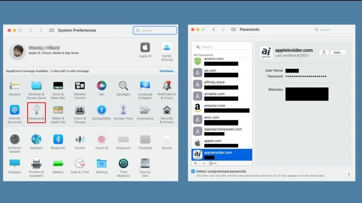Open Bluetooth preferences
Image resolution: width=362 pixels, height=203 pixels.
pyautogui.click(x=58, y=141)
